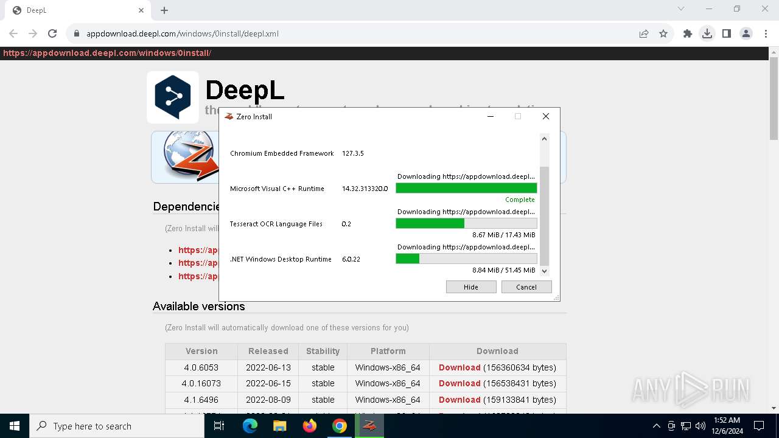Open a new browser tab
This screenshot has height=438, width=779.
click(164, 10)
